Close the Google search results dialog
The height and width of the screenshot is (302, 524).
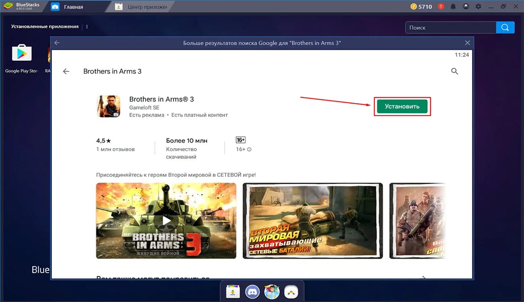[x=467, y=43]
